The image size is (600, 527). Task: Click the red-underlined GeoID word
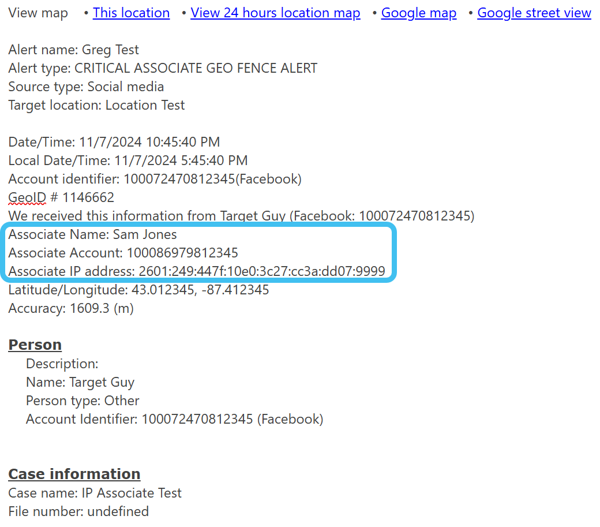click(x=27, y=197)
